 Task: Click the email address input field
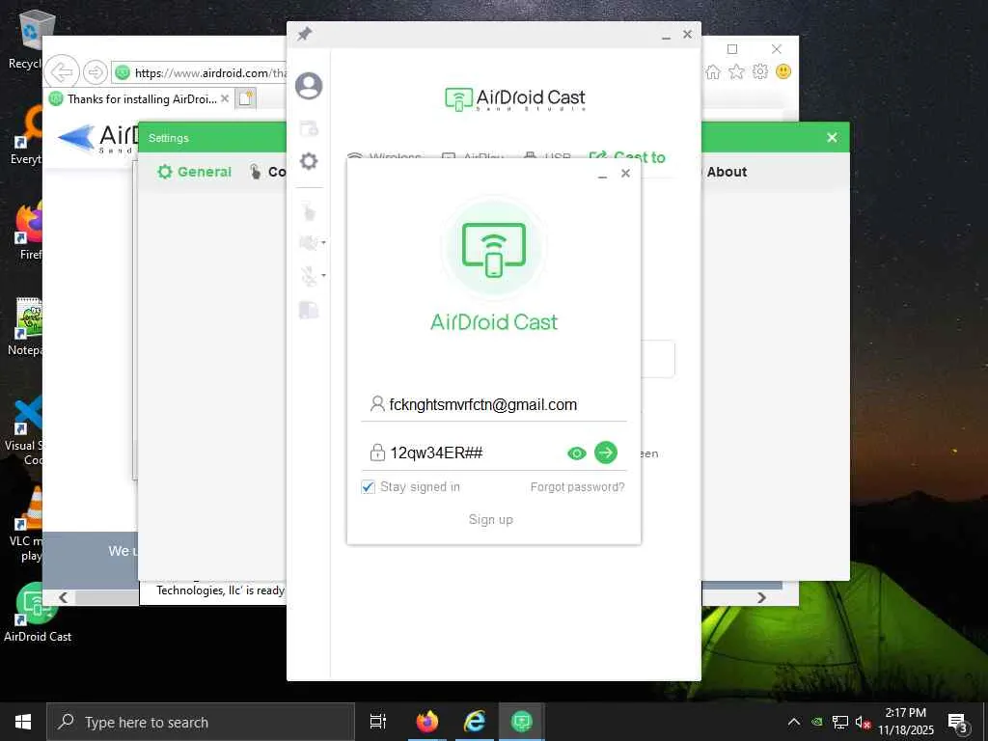coord(494,404)
